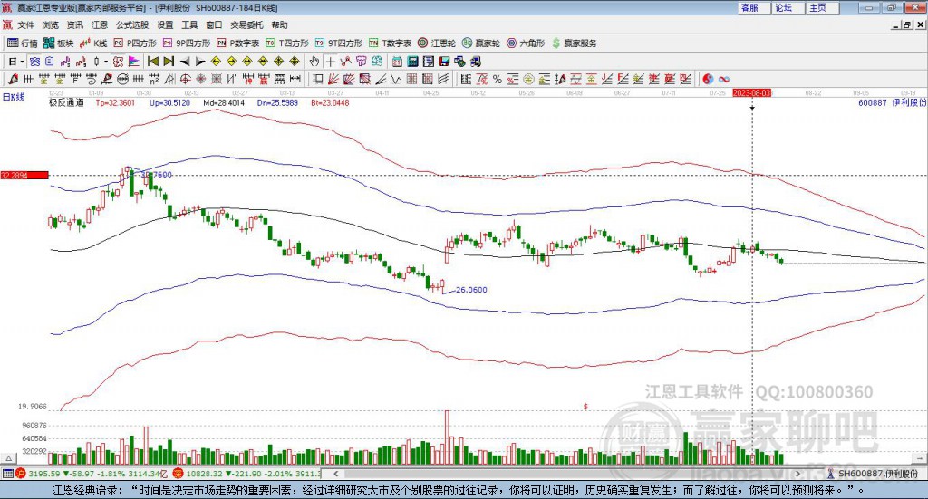Expand the candlestick style dropdown arrow
Viewport: 928px width, 499px height.
click(x=106, y=62)
